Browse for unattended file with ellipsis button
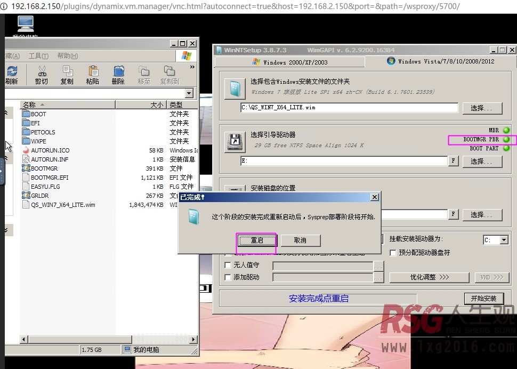 [x=378, y=266]
